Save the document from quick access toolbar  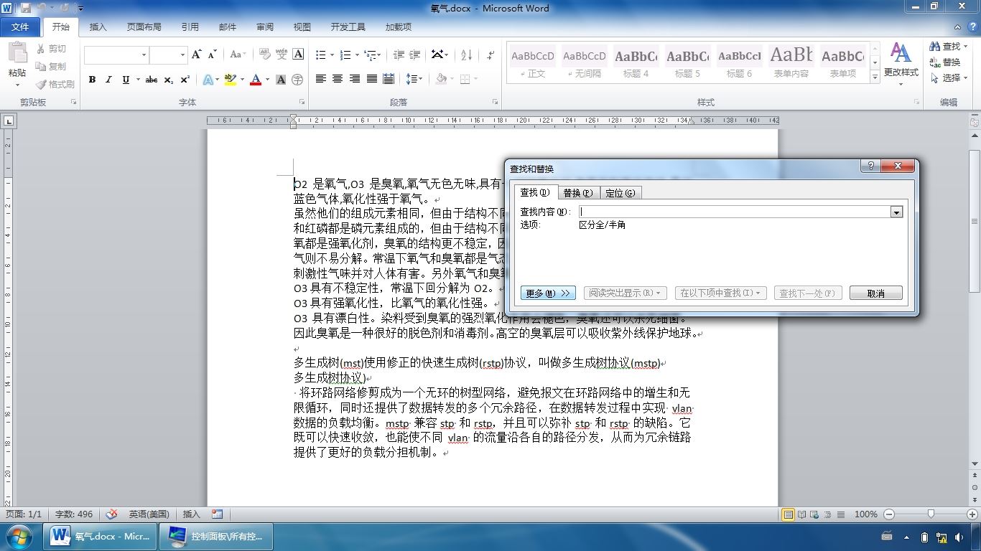[x=26, y=8]
